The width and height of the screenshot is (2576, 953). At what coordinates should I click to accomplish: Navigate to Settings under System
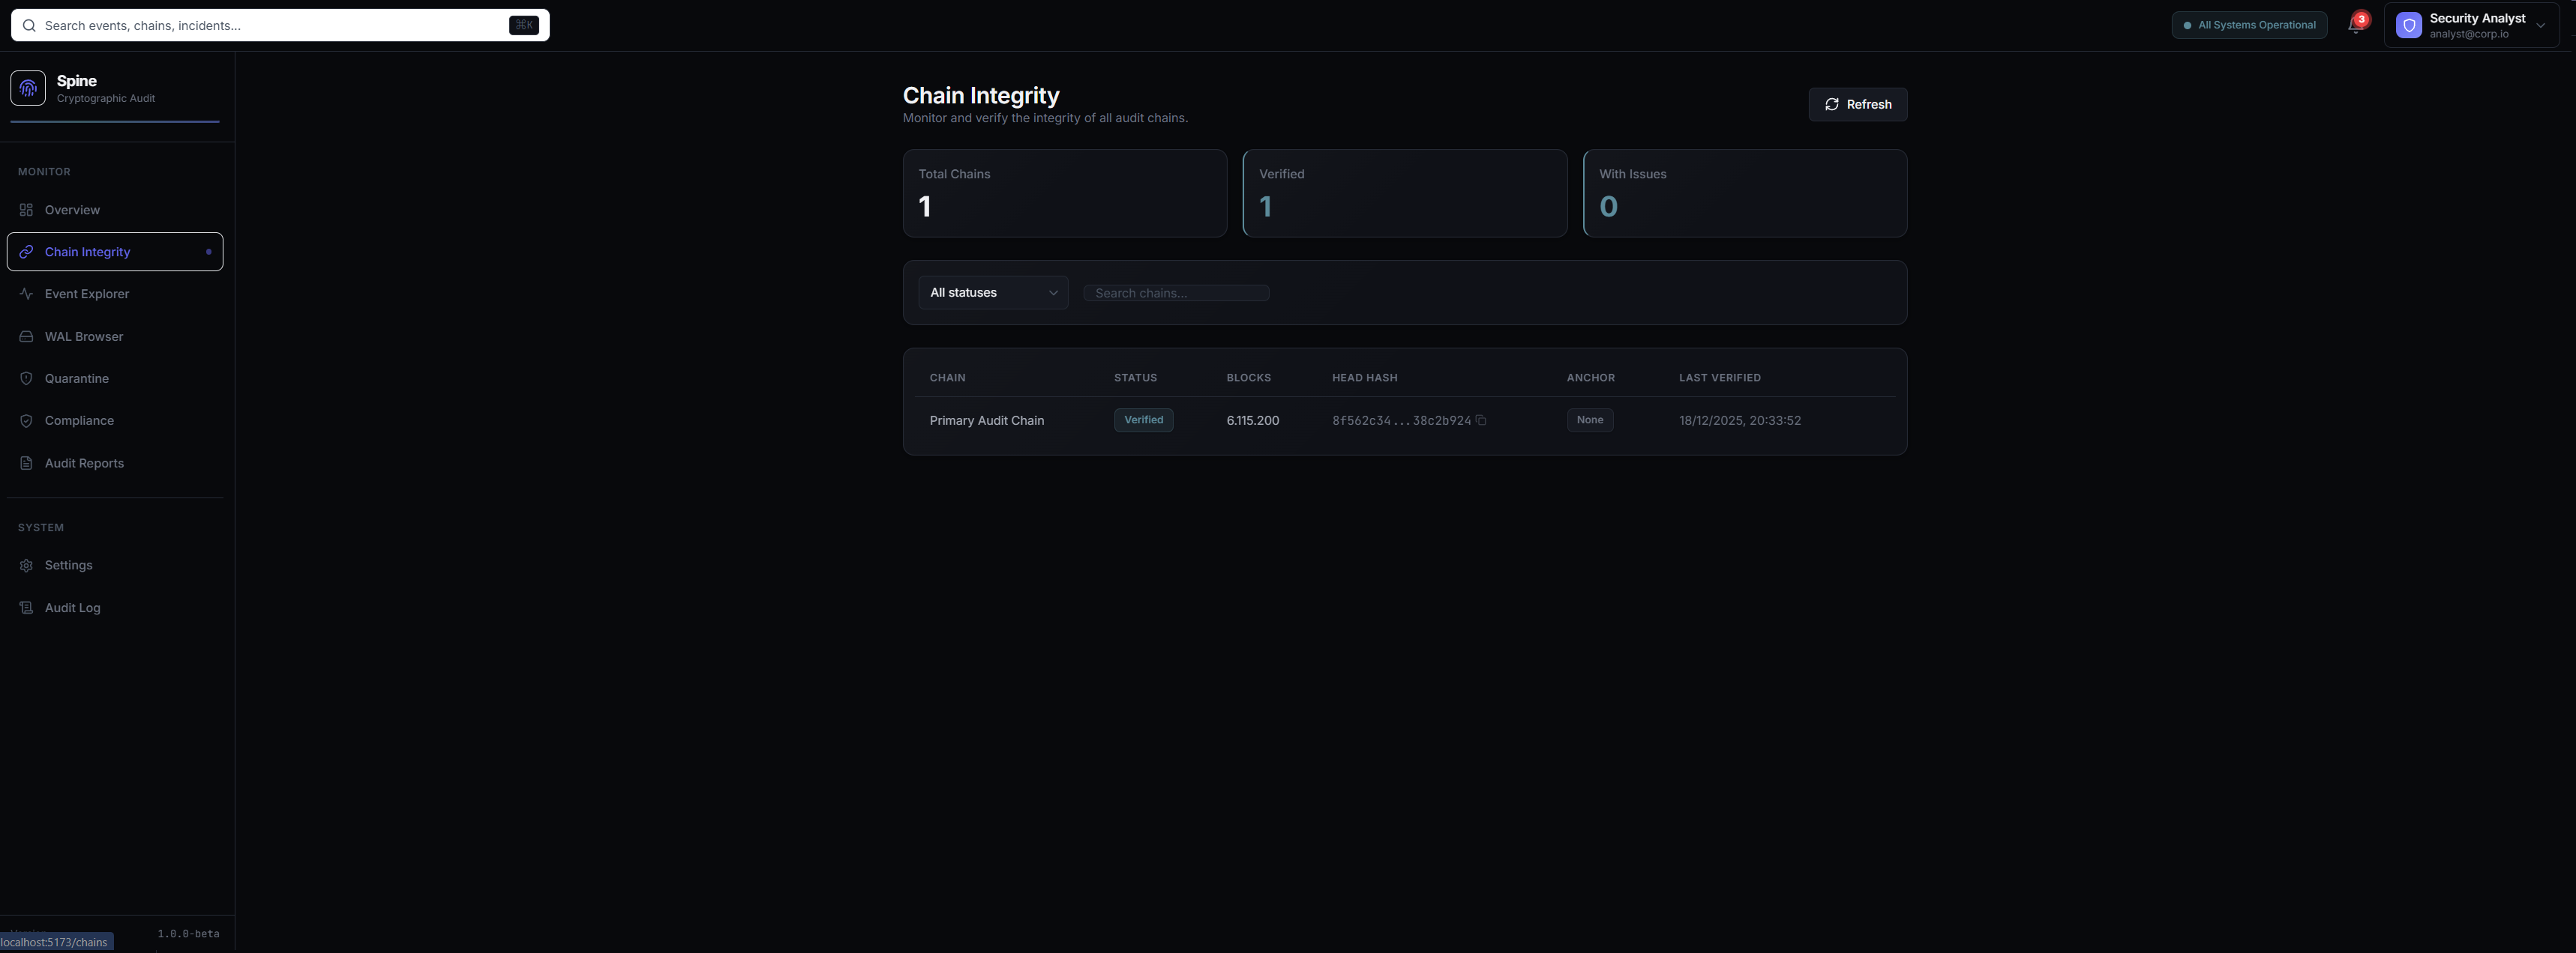[68, 564]
